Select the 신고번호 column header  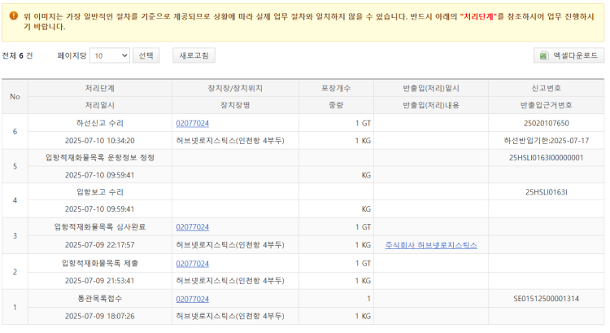tap(547, 89)
